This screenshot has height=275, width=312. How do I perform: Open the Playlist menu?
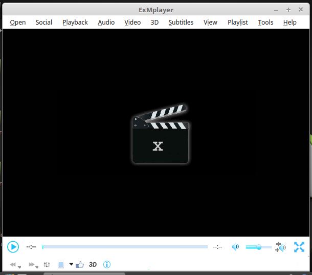pos(238,23)
